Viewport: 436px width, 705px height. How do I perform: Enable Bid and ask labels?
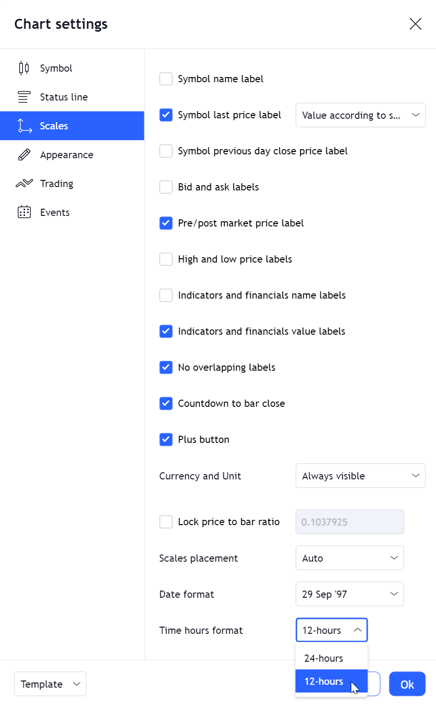[x=166, y=187]
